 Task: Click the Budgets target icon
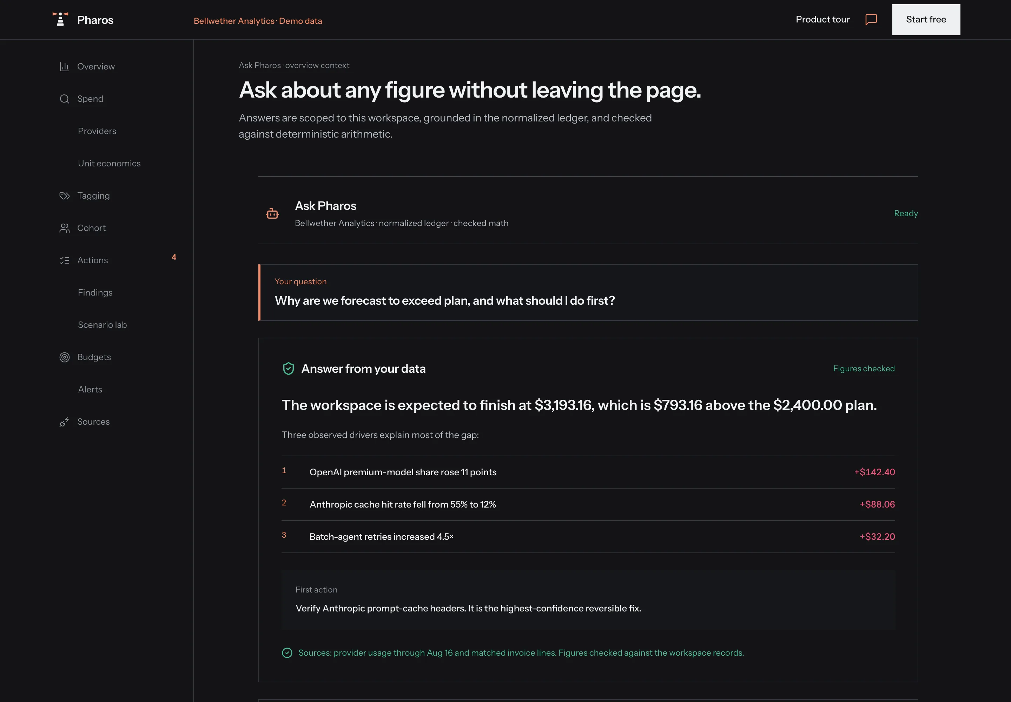point(64,357)
